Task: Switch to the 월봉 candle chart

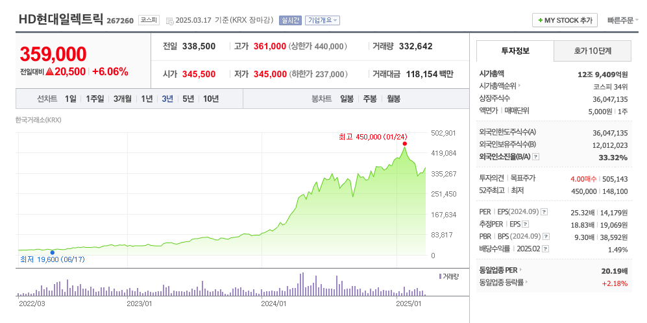Action: (393, 99)
